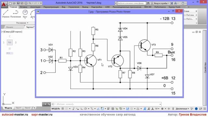Click the Save As icon in quick access toolbar
The image size is (208, 117).
22,3
